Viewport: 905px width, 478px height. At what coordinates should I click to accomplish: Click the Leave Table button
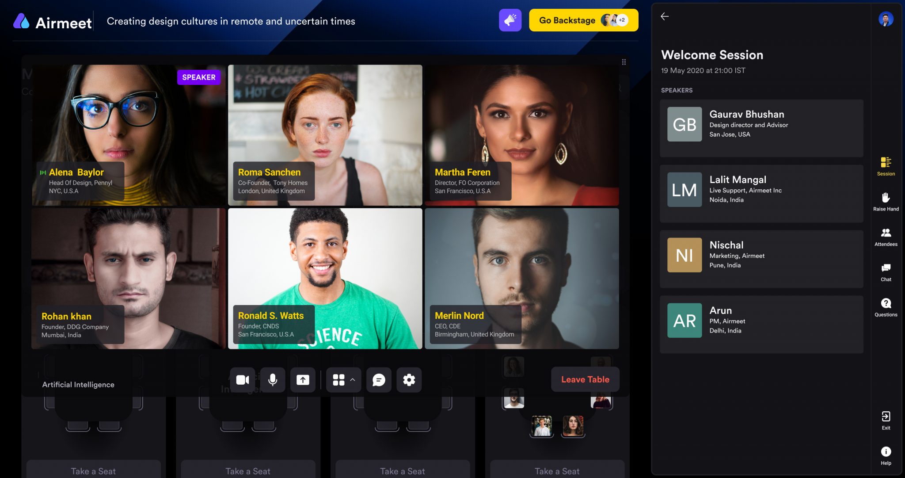585,379
